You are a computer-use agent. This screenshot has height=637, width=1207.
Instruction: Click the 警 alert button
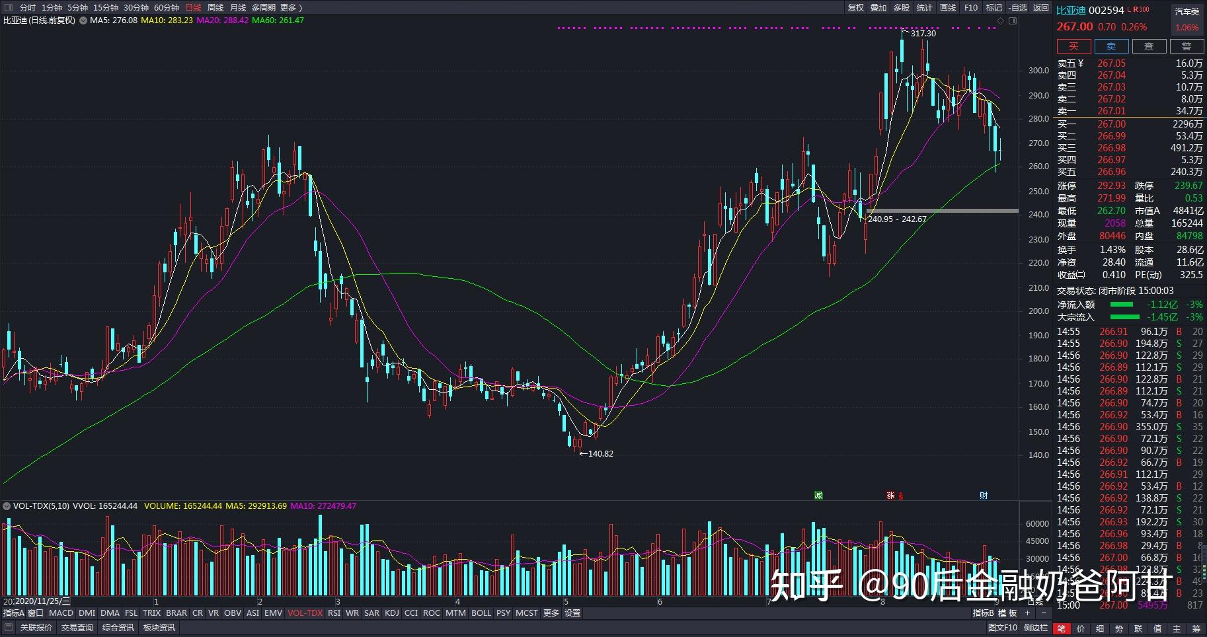[1187, 46]
